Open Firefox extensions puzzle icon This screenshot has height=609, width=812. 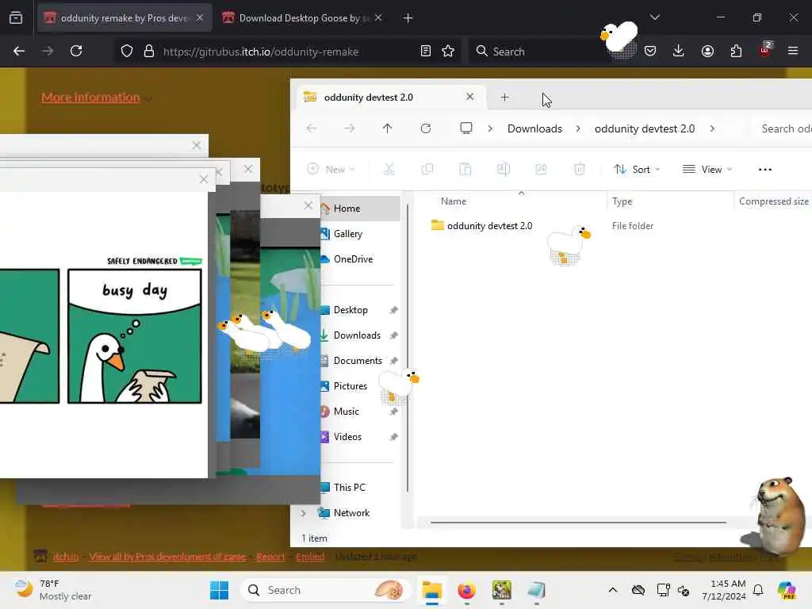(x=736, y=51)
